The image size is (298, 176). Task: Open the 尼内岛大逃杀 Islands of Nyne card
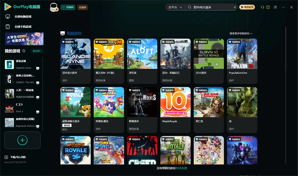[75, 61]
